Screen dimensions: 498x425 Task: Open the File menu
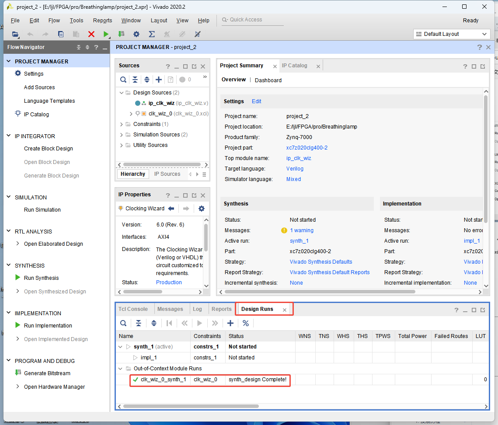coord(15,20)
